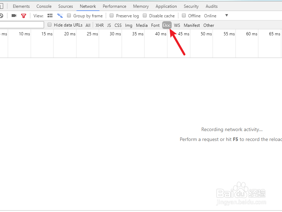Click the 30 ms timeline marker
282x212 pixels.
click(115, 34)
